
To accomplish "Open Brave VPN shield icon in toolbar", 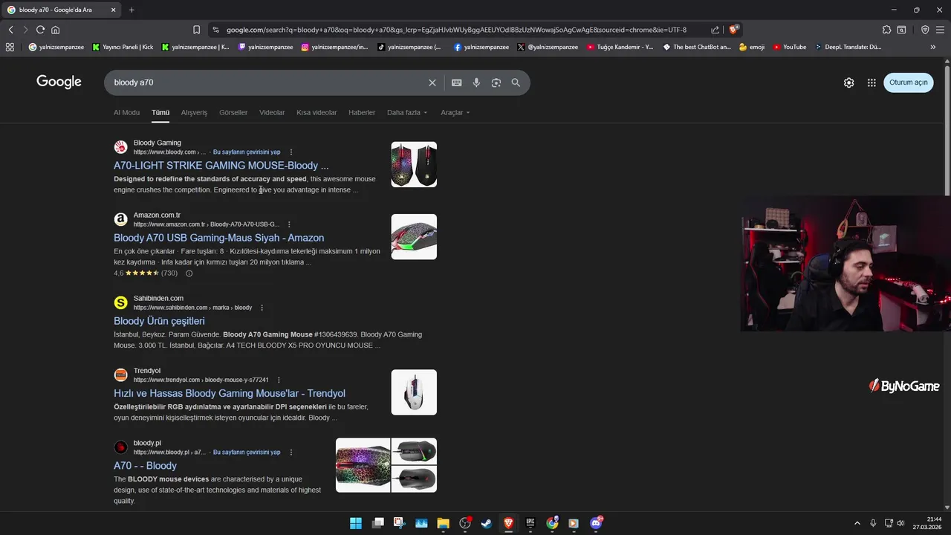I will click(925, 30).
